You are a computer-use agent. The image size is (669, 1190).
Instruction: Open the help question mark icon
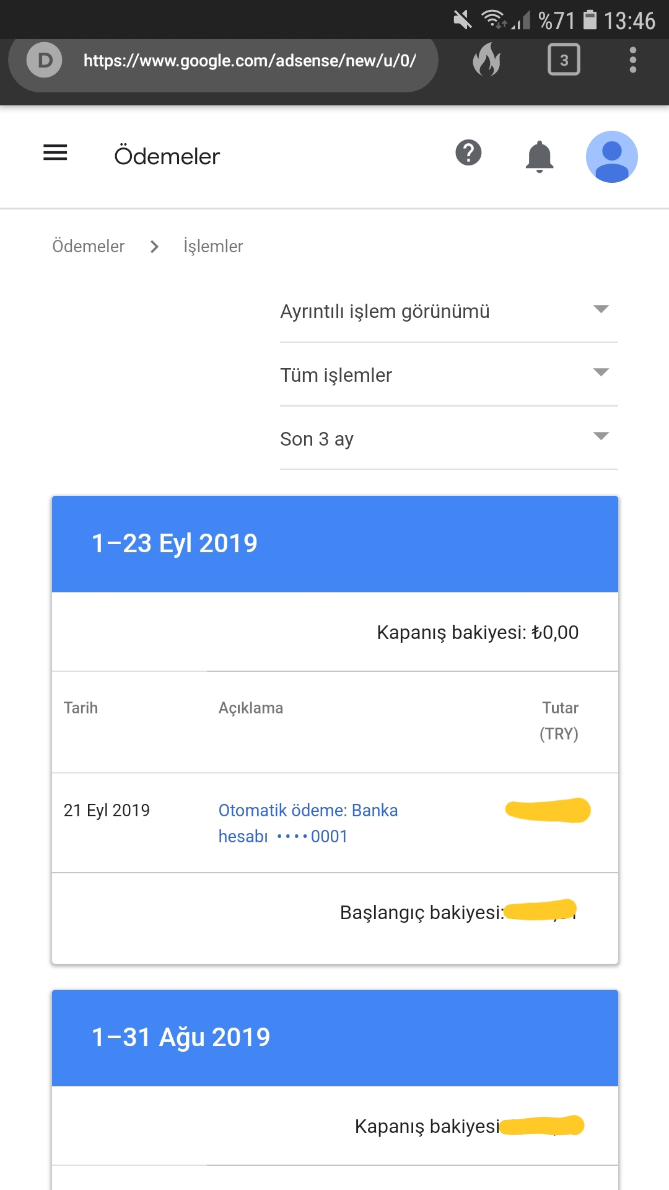point(468,152)
